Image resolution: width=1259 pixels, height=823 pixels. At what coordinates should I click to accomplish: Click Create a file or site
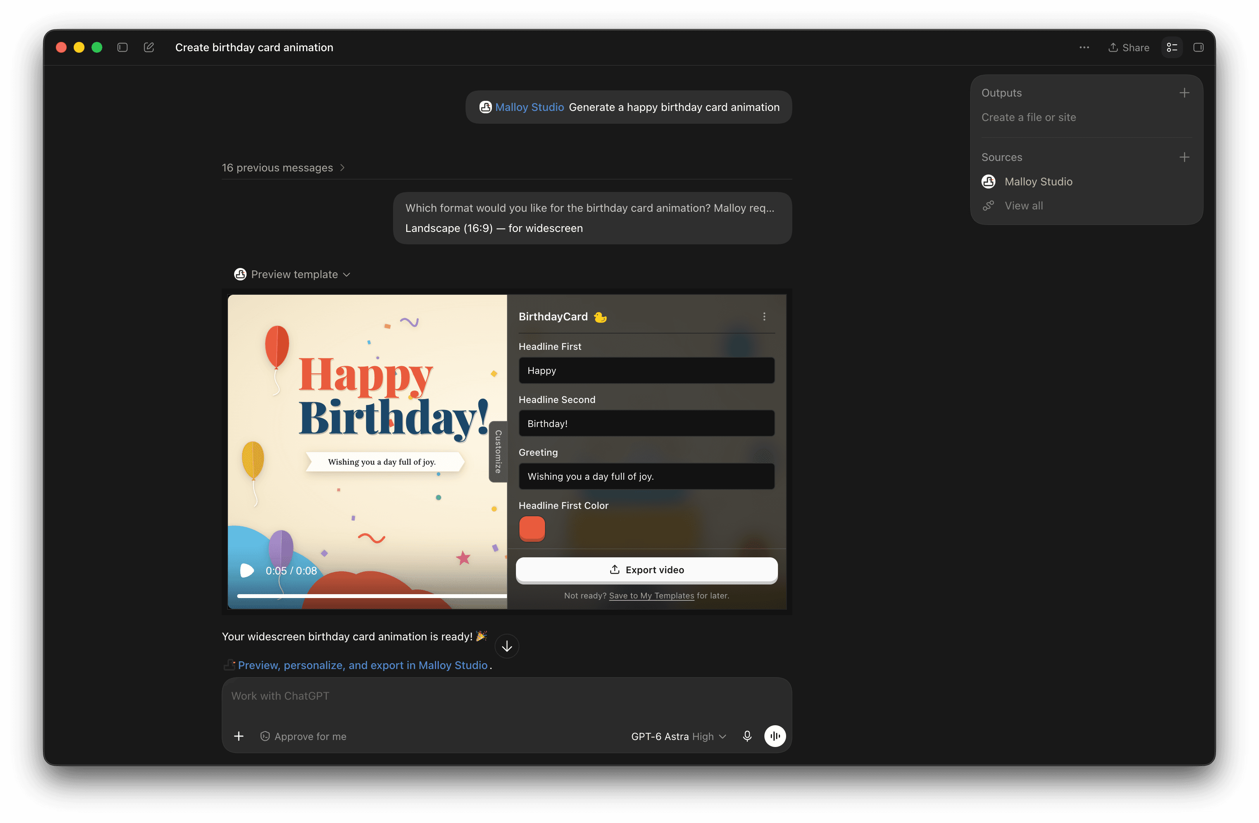pos(1028,117)
